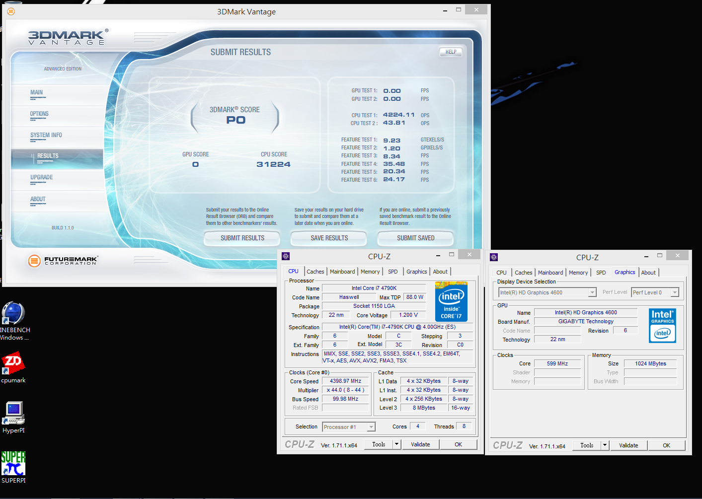Screen dimensions: 702x499
Task: Select Graphics tab in right CPU-Z
Action: tap(625, 272)
